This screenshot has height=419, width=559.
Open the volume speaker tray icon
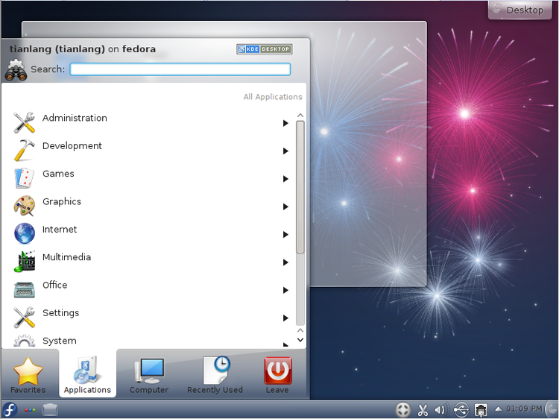click(x=441, y=410)
